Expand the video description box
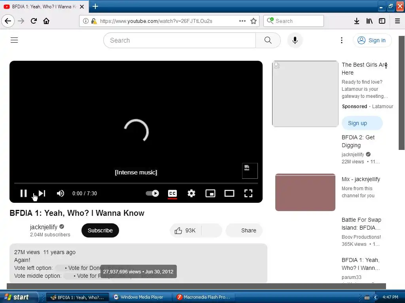The width and height of the screenshot is (405, 303). pyautogui.click(x=138, y=263)
